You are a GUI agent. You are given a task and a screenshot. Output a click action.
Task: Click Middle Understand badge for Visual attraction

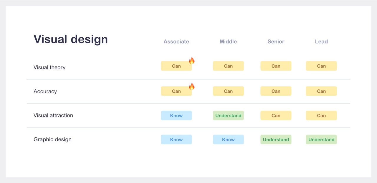pyautogui.click(x=228, y=115)
